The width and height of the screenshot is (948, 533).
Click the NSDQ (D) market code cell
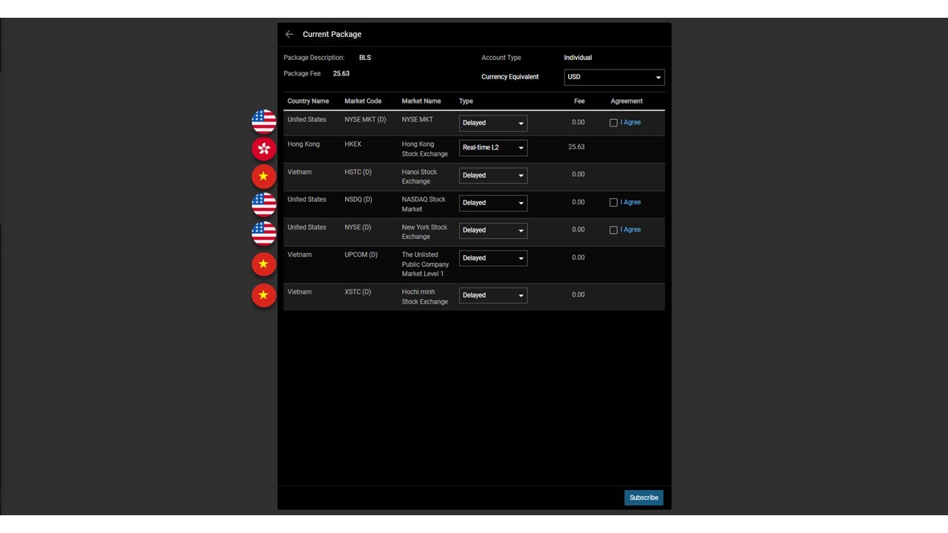358,200
